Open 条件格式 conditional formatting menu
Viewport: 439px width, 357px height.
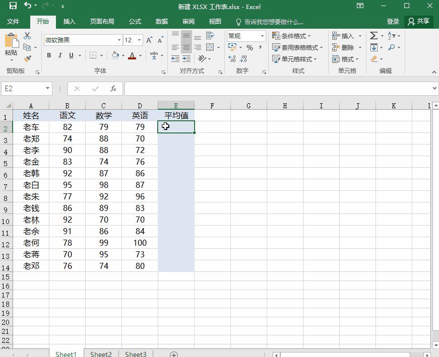click(291, 36)
